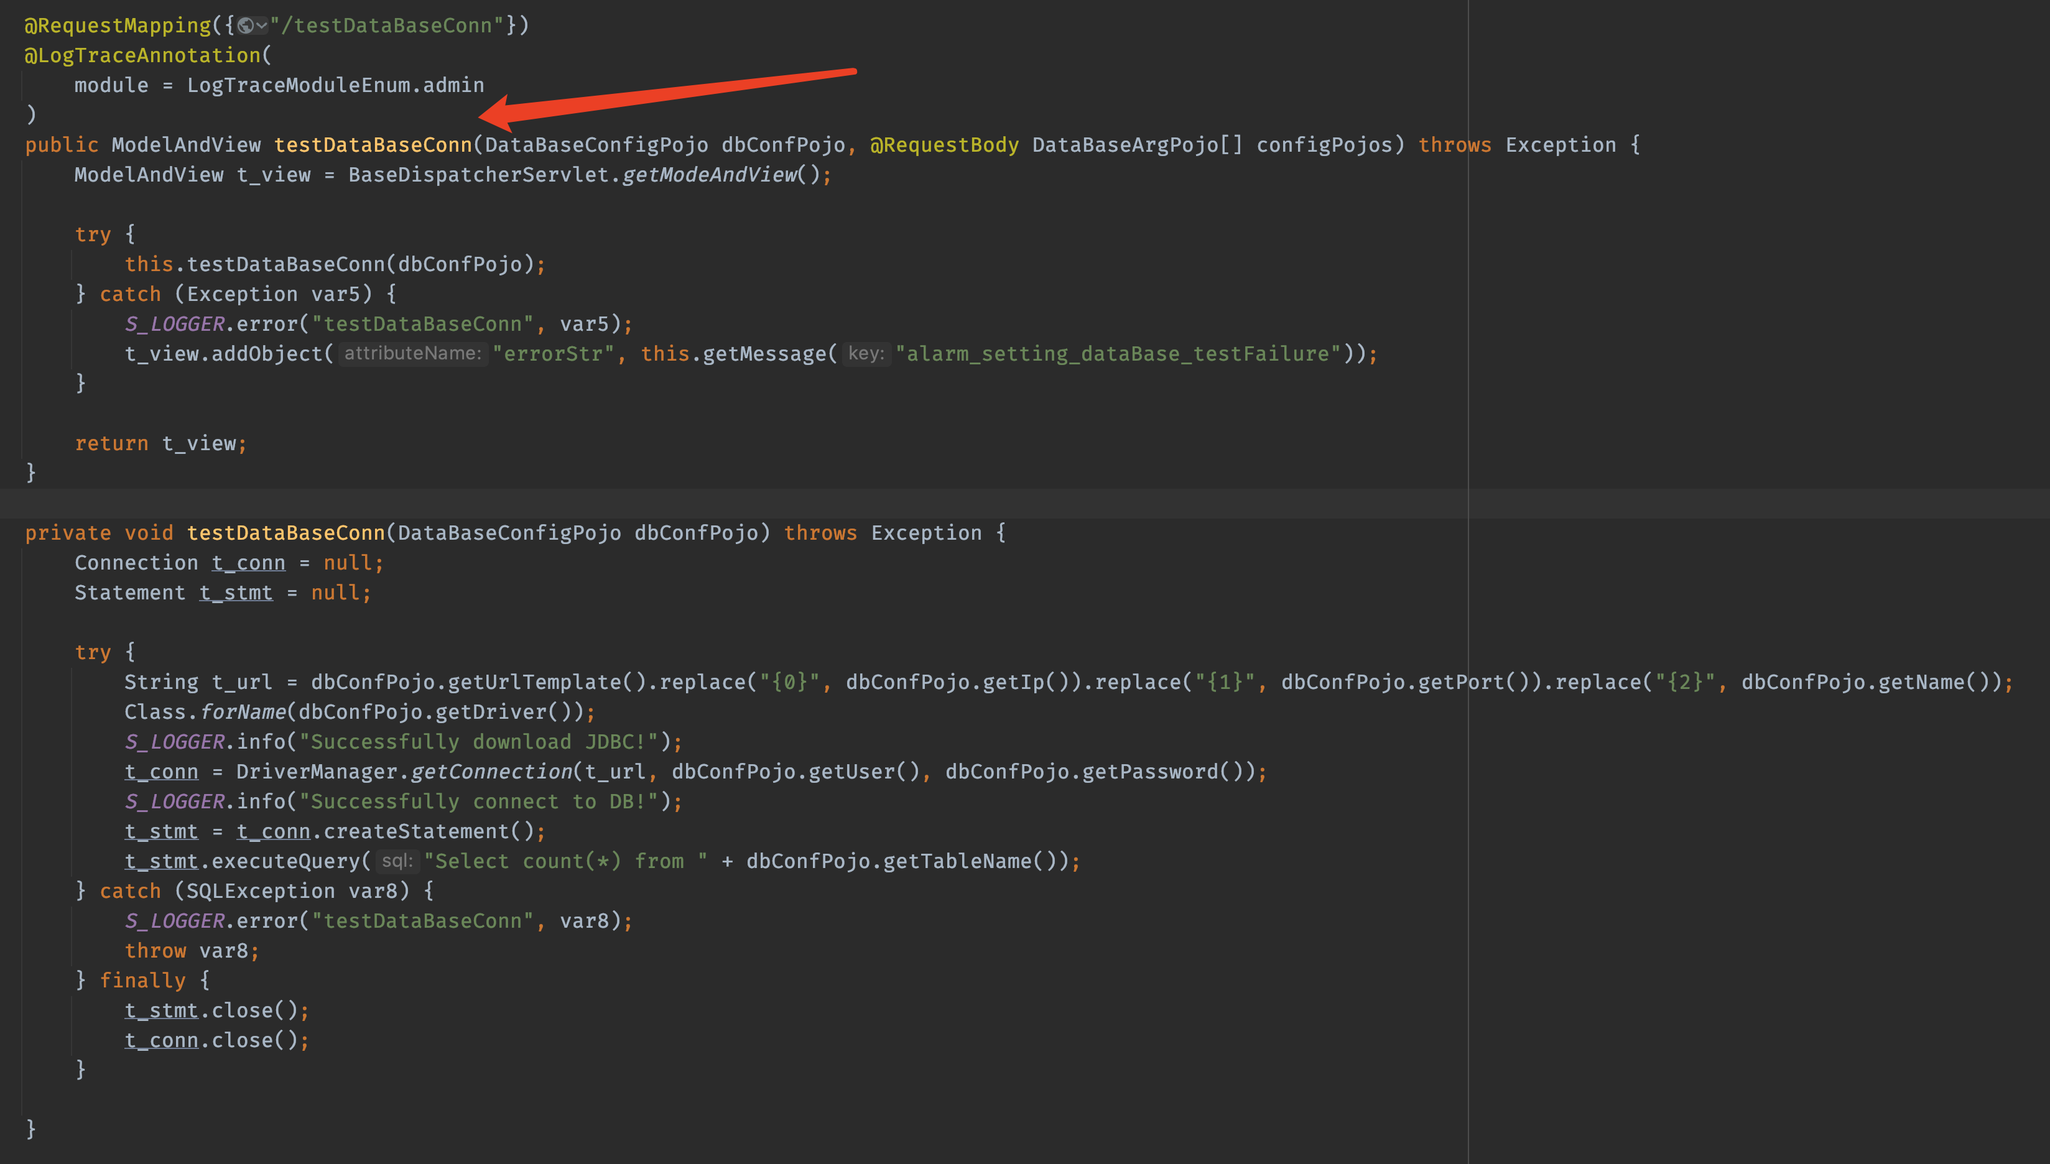2050x1164 pixels.
Task: Click the @RequestMapping annotation
Action: click(118, 25)
